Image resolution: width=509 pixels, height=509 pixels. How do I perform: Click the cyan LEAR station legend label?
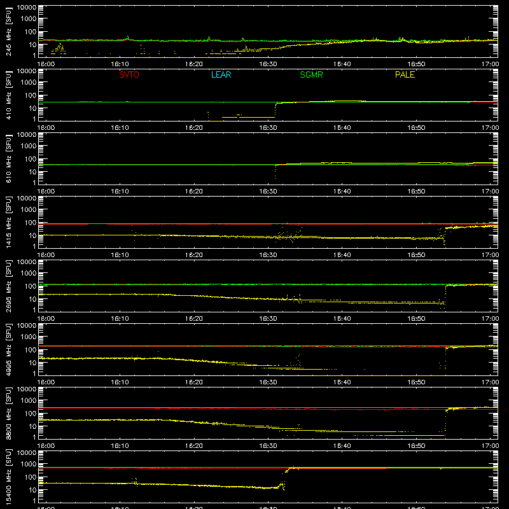pos(221,74)
